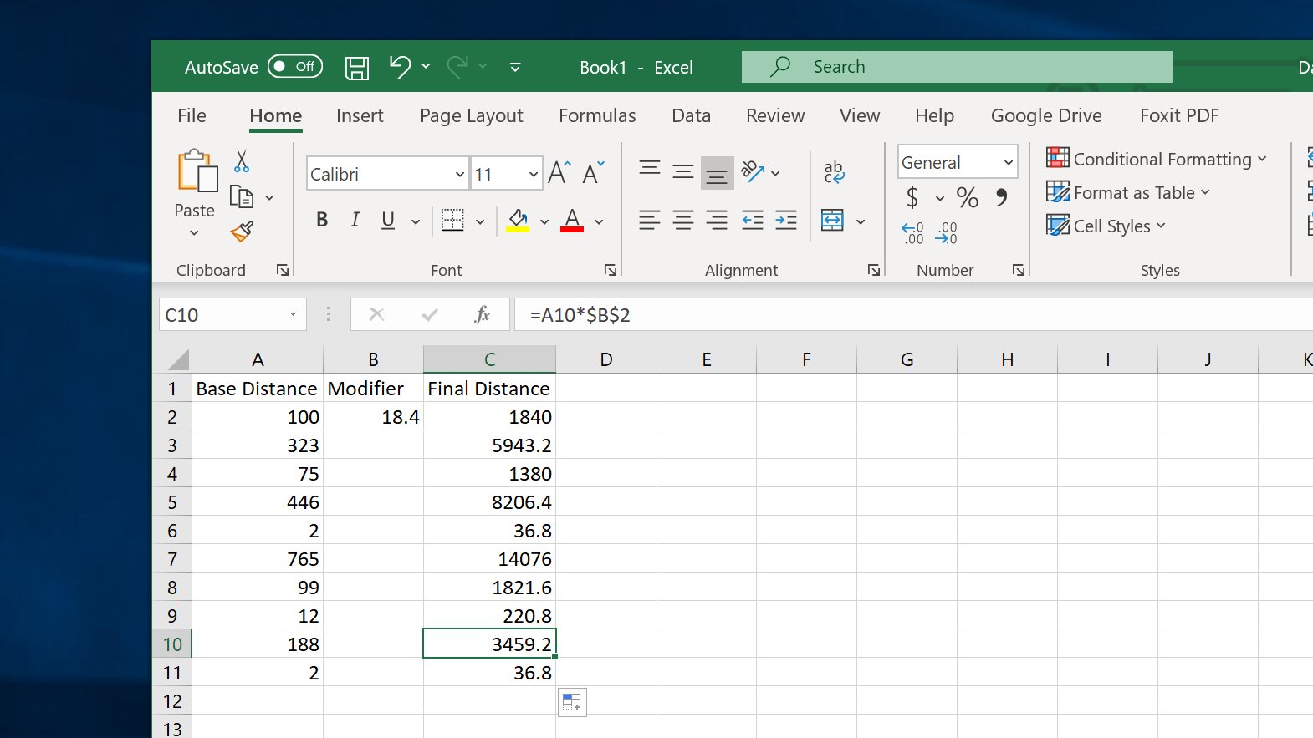Toggle Italic formatting
Image resolution: width=1313 pixels, height=738 pixels.
click(355, 220)
